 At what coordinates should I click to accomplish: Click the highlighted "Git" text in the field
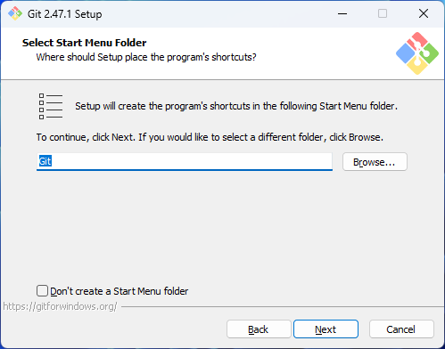(x=45, y=161)
